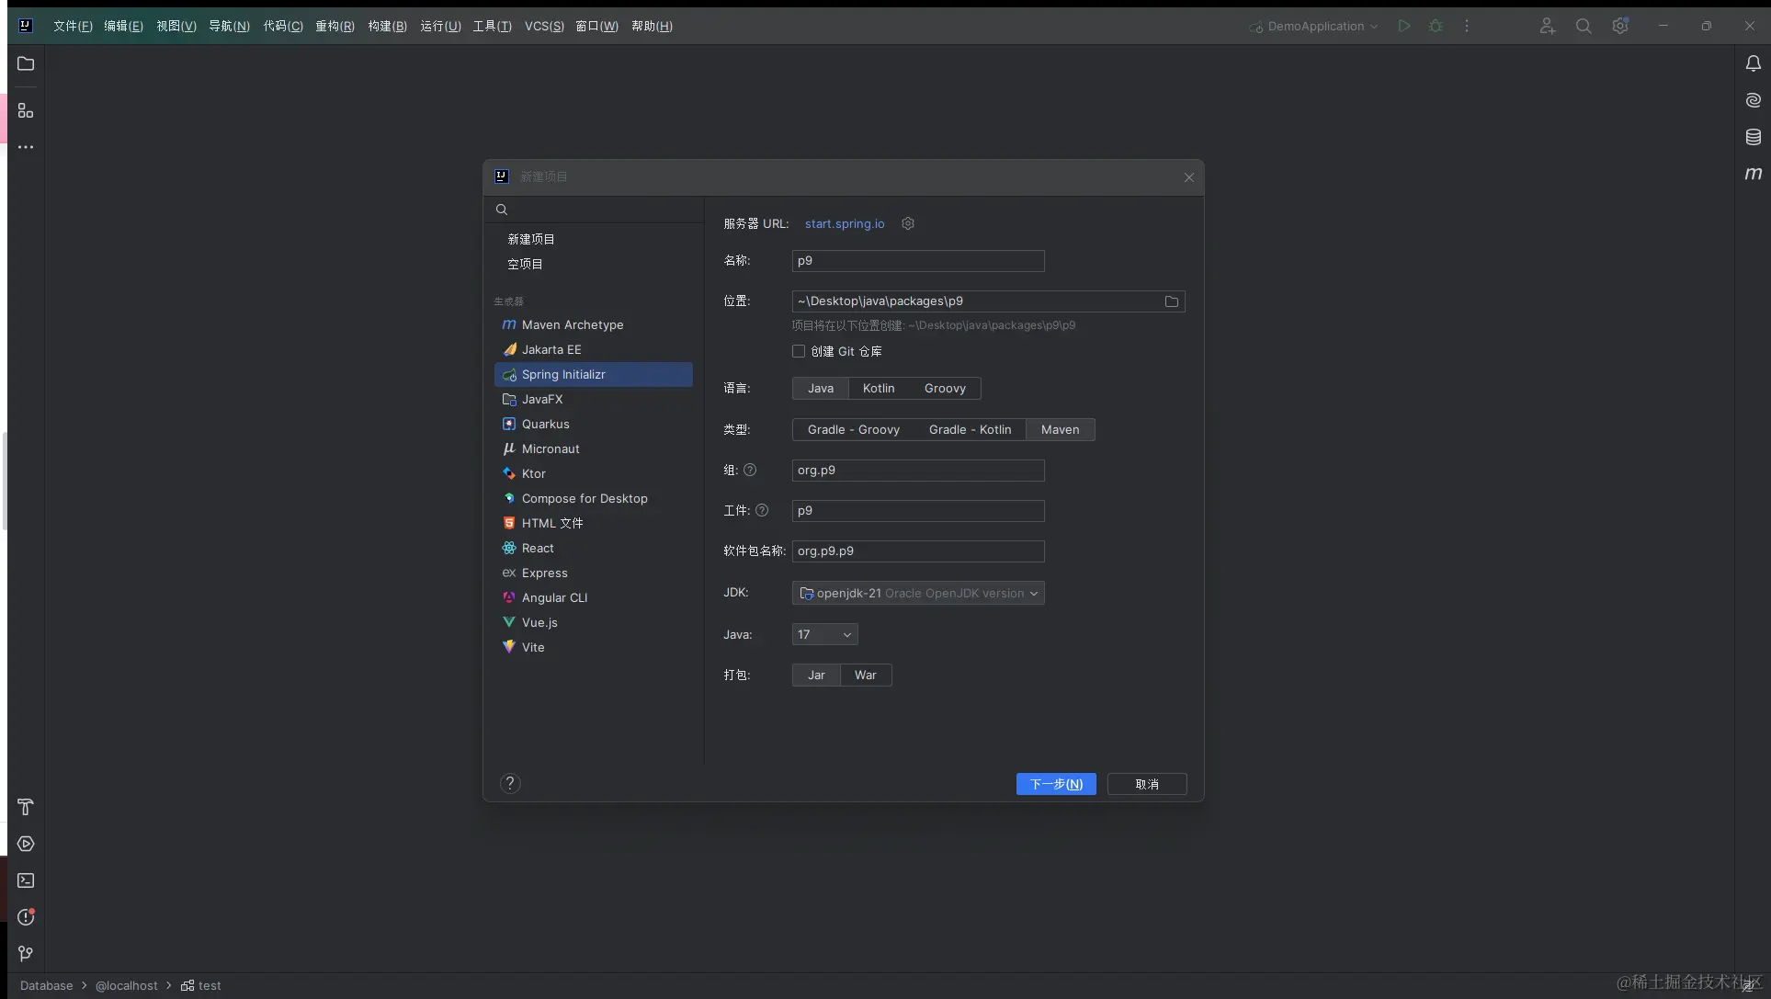
Task: Open the Edit menu
Action: pos(123,26)
